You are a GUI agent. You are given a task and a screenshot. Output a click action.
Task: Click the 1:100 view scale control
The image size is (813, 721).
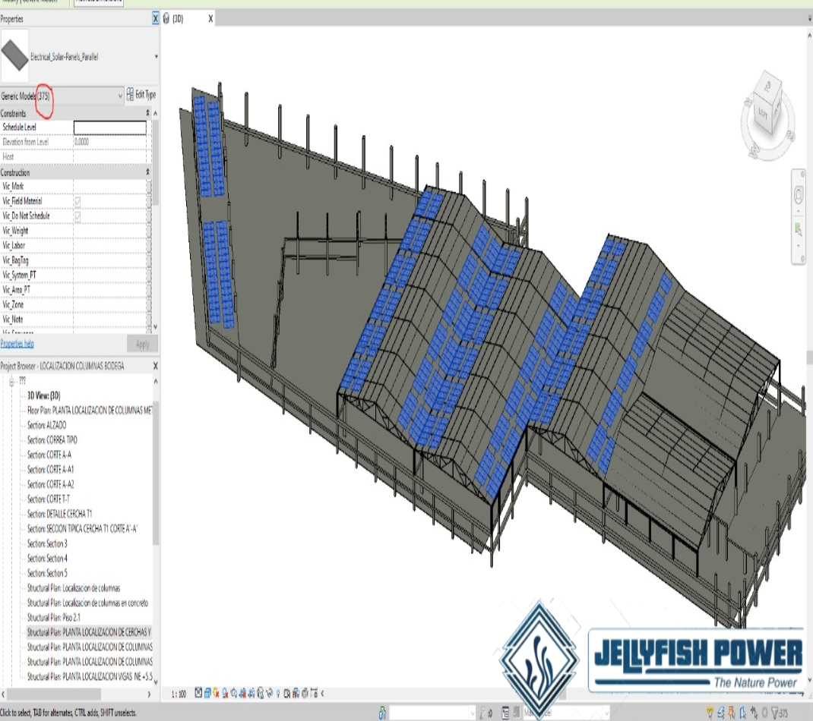pyautogui.click(x=179, y=693)
